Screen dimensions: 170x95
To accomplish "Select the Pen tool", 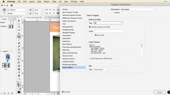I will 19,43.
